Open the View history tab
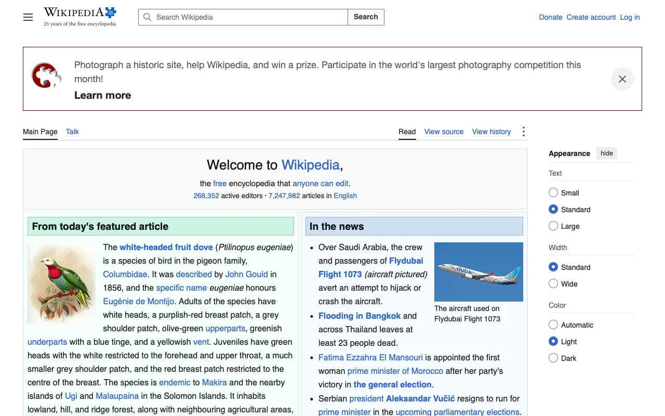665x416 pixels. click(491, 132)
